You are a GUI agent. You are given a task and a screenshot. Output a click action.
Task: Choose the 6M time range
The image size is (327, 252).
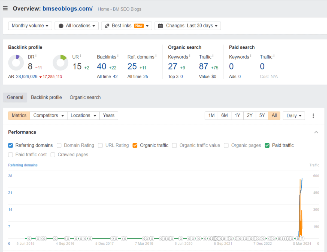point(225,116)
